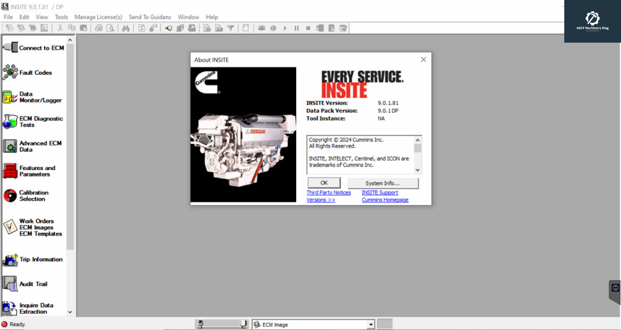Click the Print icon on the toolbar
This screenshot has width=621, height=330.
point(99,28)
